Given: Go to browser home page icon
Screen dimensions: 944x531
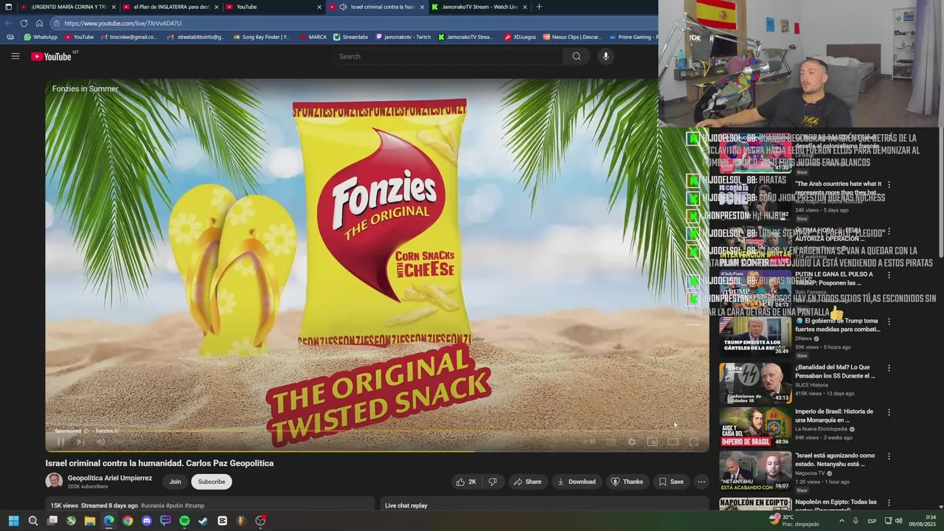Looking at the screenshot, I should tap(40, 23).
